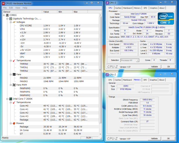Click the scroll down arrow in sensor list

click(100, 134)
